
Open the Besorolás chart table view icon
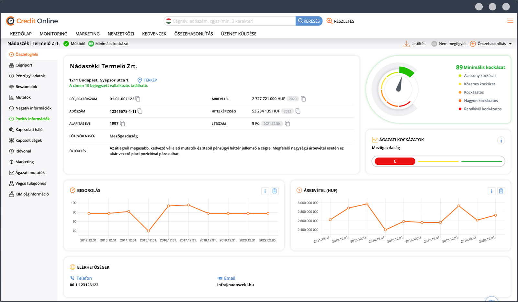(275, 191)
